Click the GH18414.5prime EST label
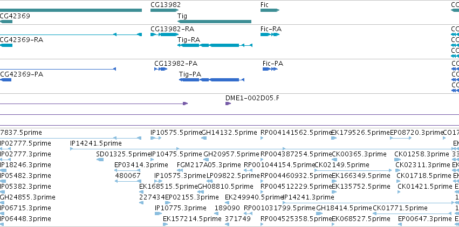459x227 pixels. (344, 208)
